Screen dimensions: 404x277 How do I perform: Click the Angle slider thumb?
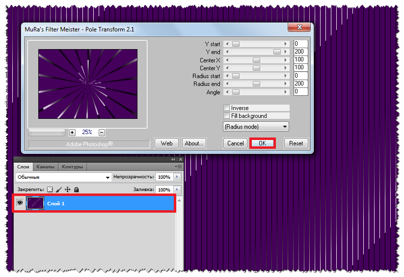point(236,92)
